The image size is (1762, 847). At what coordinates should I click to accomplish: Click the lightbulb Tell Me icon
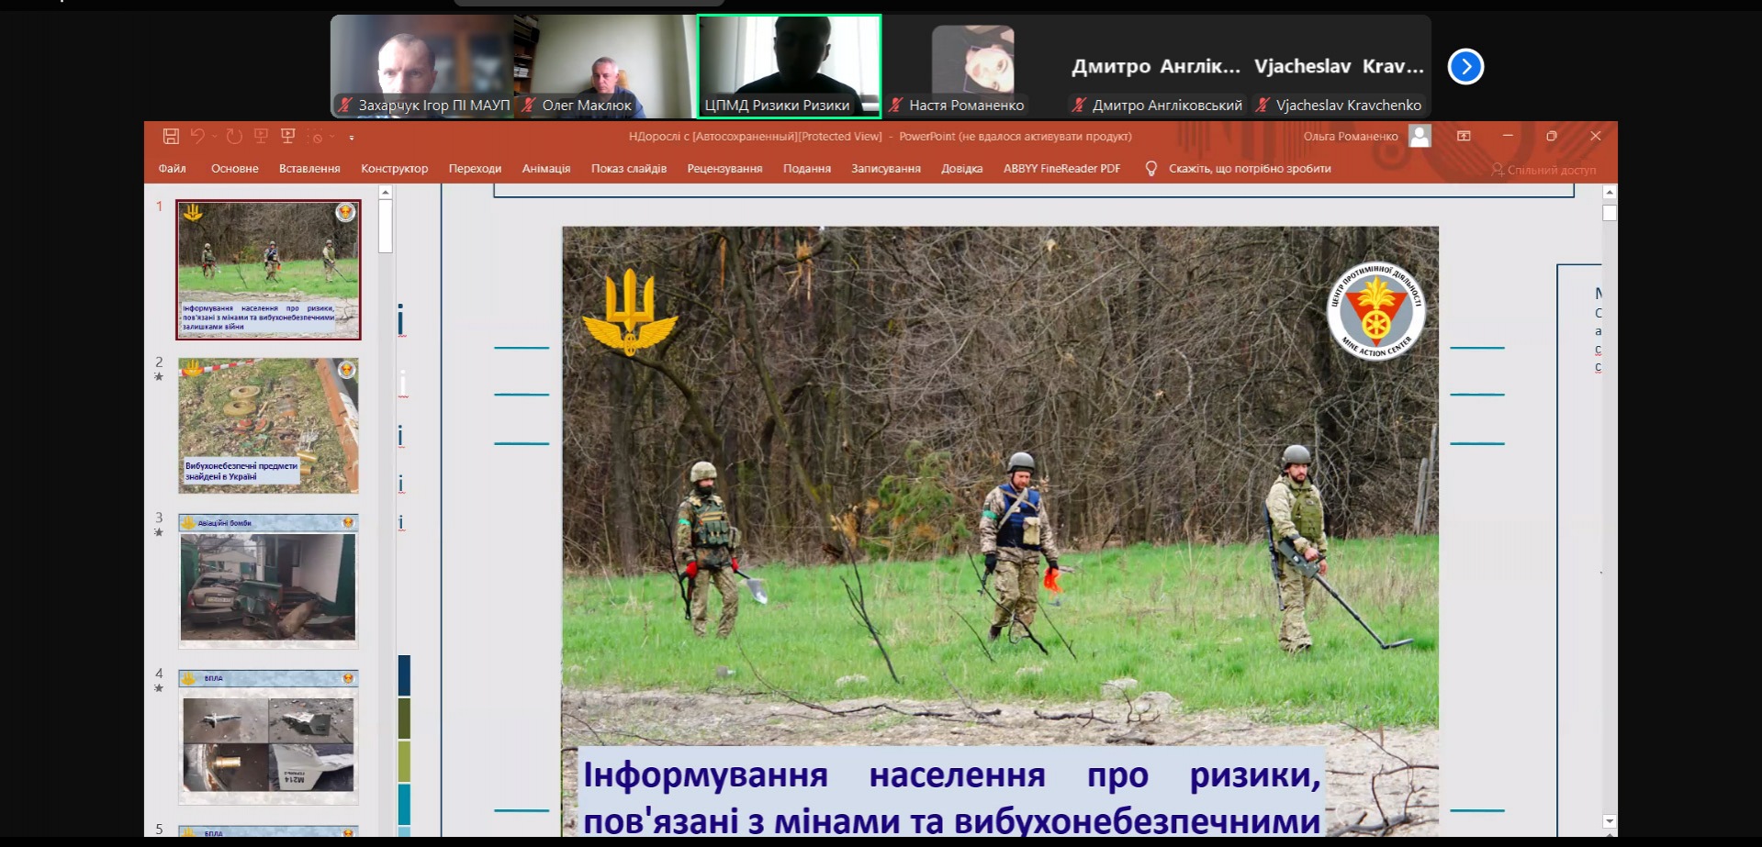[x=1150, y=168]
